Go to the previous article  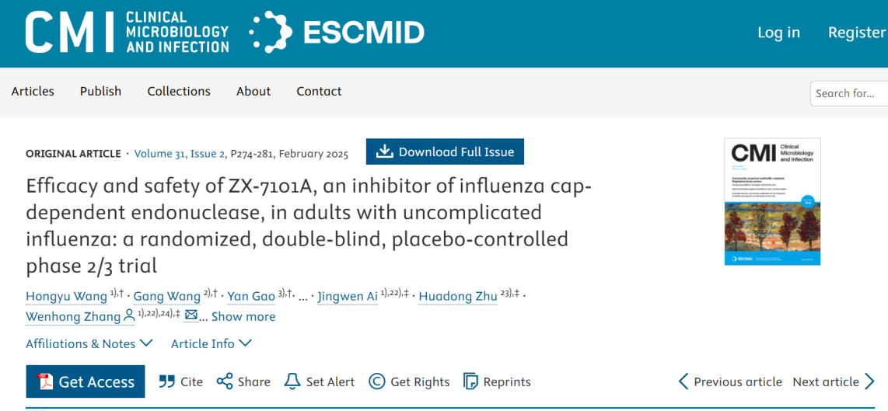point(730,381)
